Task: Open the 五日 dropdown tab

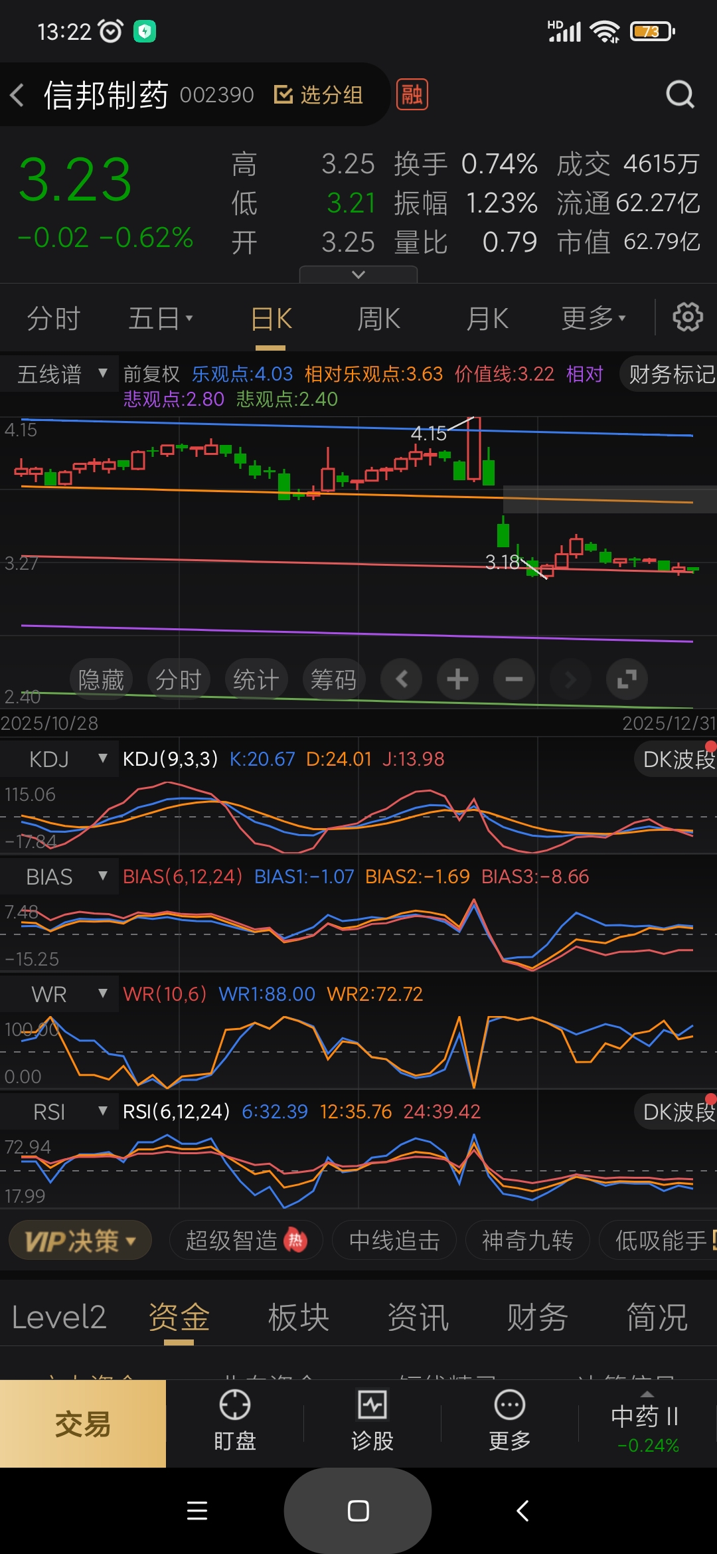Action: (161, 319)
